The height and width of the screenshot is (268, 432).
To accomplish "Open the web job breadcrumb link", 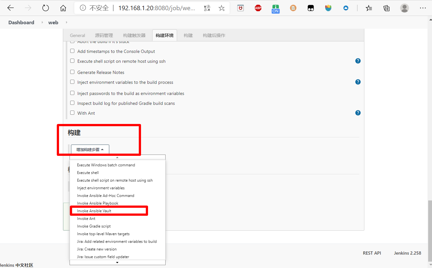I will point(53,22).
